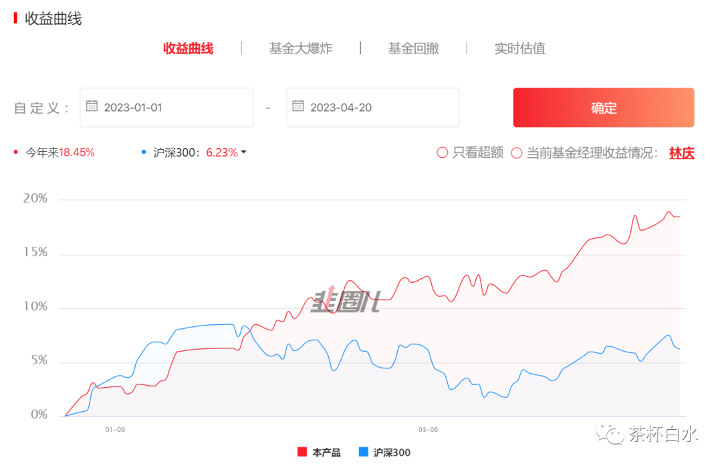Expand the 沪深300 6.23% dropdown arrow
Image resolution: width=722 pixels, height=466 pixels.
coord(244,152)
